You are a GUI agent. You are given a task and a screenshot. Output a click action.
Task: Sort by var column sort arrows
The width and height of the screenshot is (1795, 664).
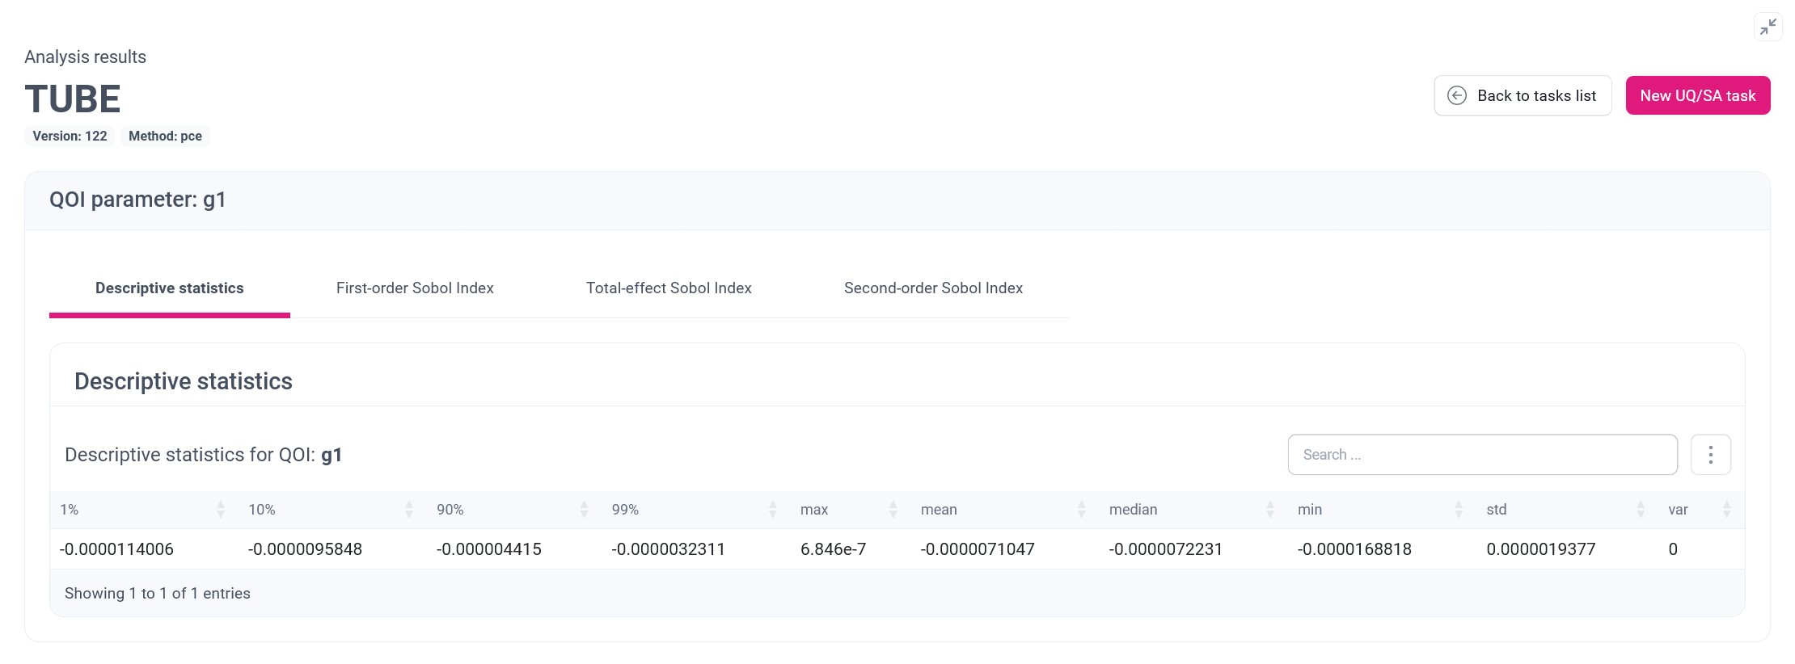[1727, 509]
